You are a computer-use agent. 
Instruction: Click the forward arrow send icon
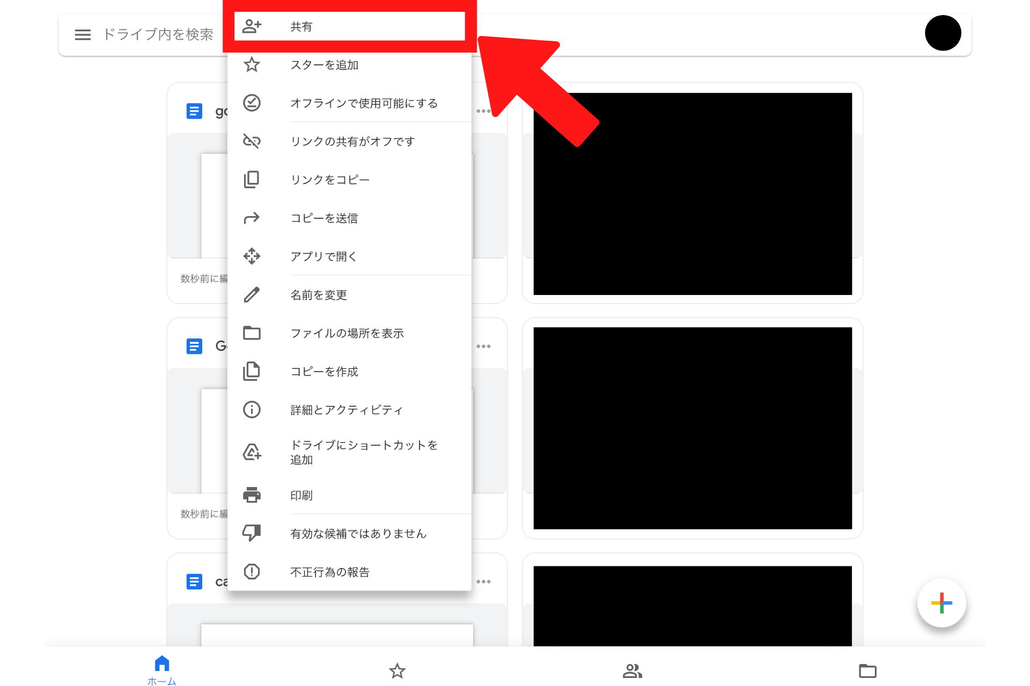click(252, 218)
